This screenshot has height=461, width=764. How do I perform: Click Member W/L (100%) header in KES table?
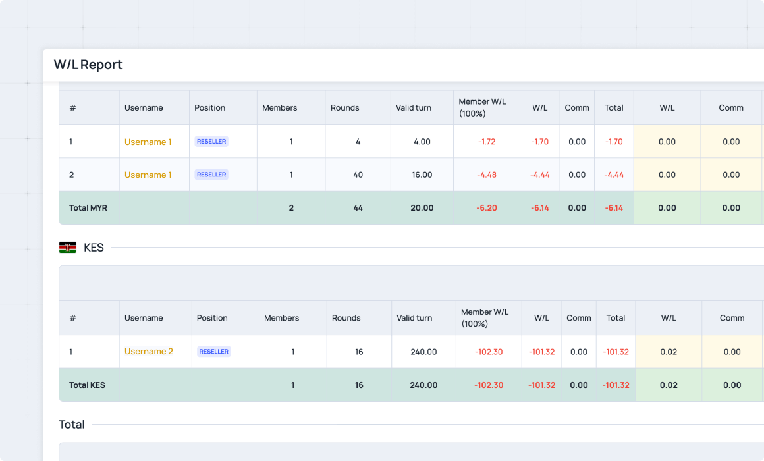[x=485, y=318]
